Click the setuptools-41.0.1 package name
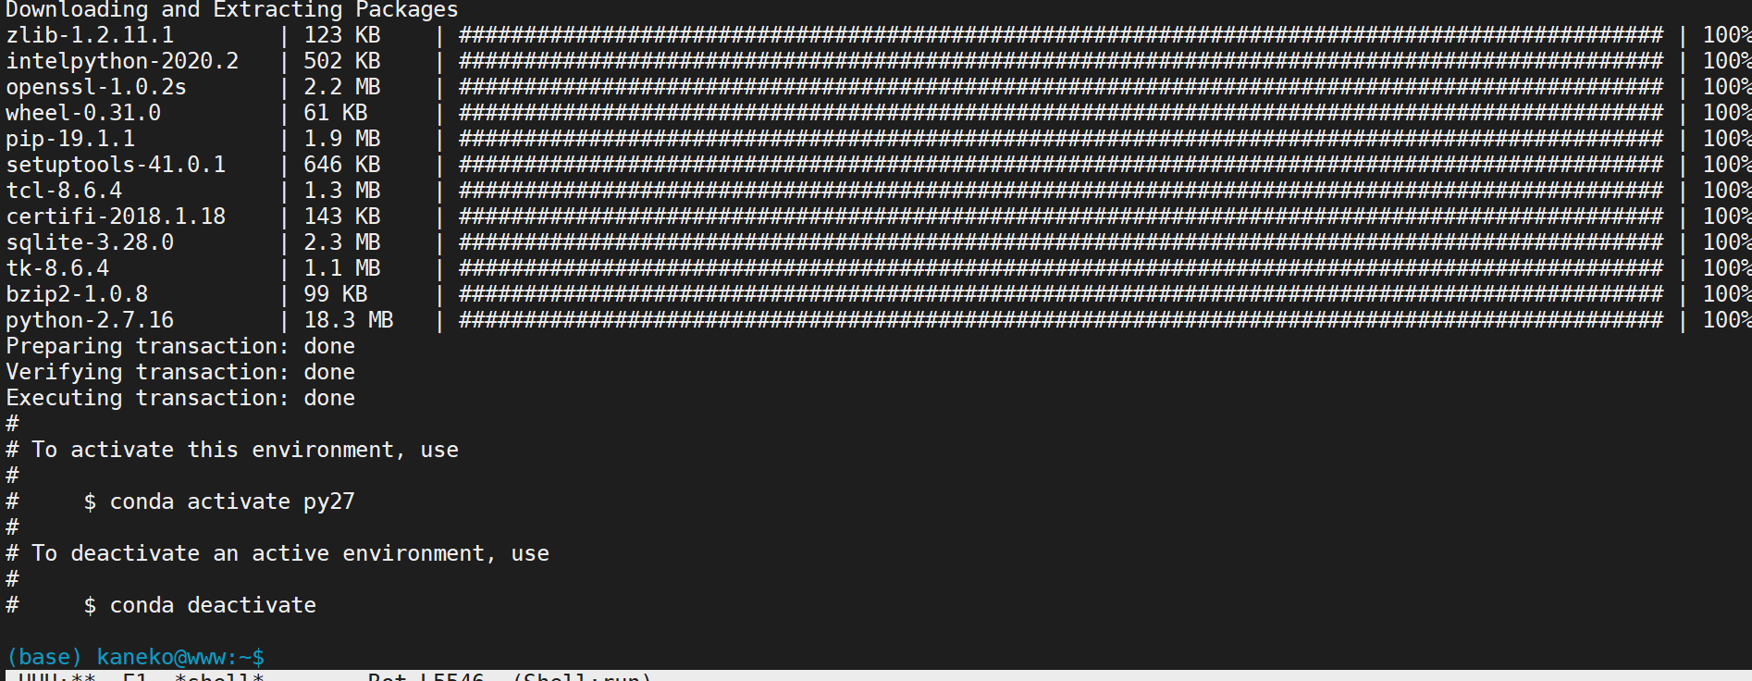Screen dimensions: 1752x681 click(x=116, y=165)
